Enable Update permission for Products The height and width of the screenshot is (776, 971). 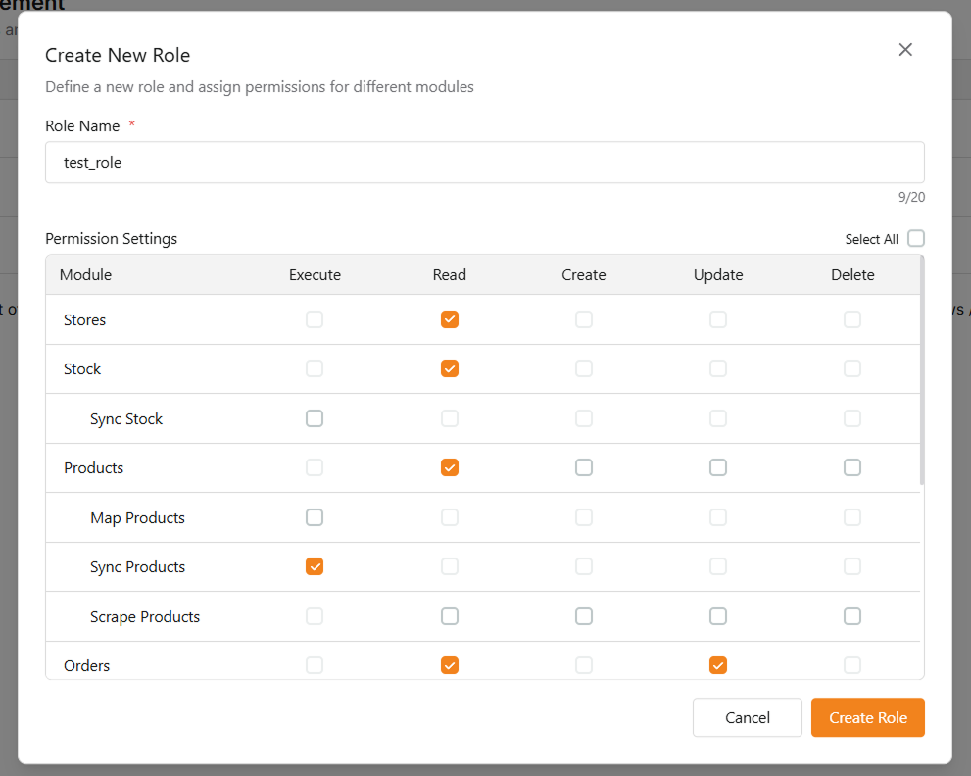[x=718, y=467]
